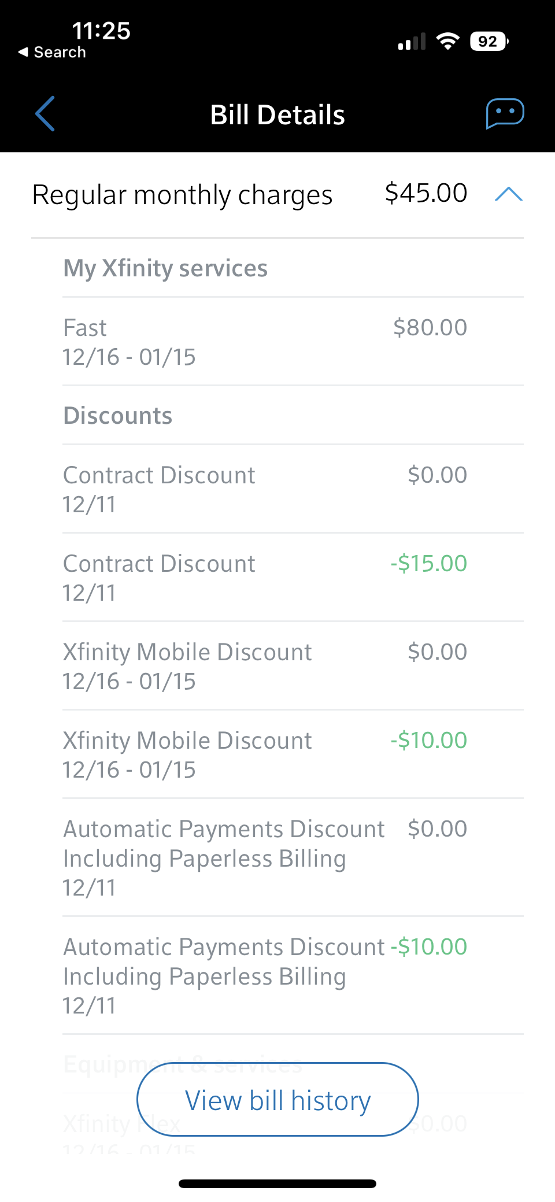
Task: Tap the cellular signal bars icon
Action: [x=412, y=42]
